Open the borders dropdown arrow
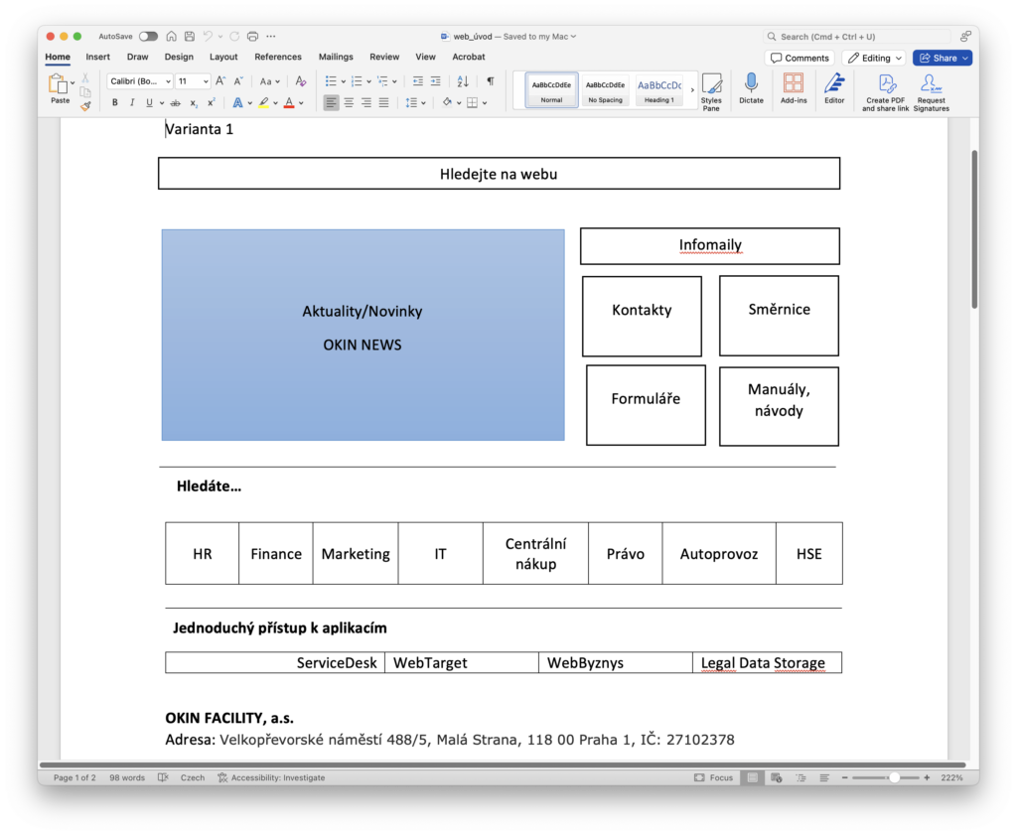Screen dimensions: 1017x835 coord(485,103)
